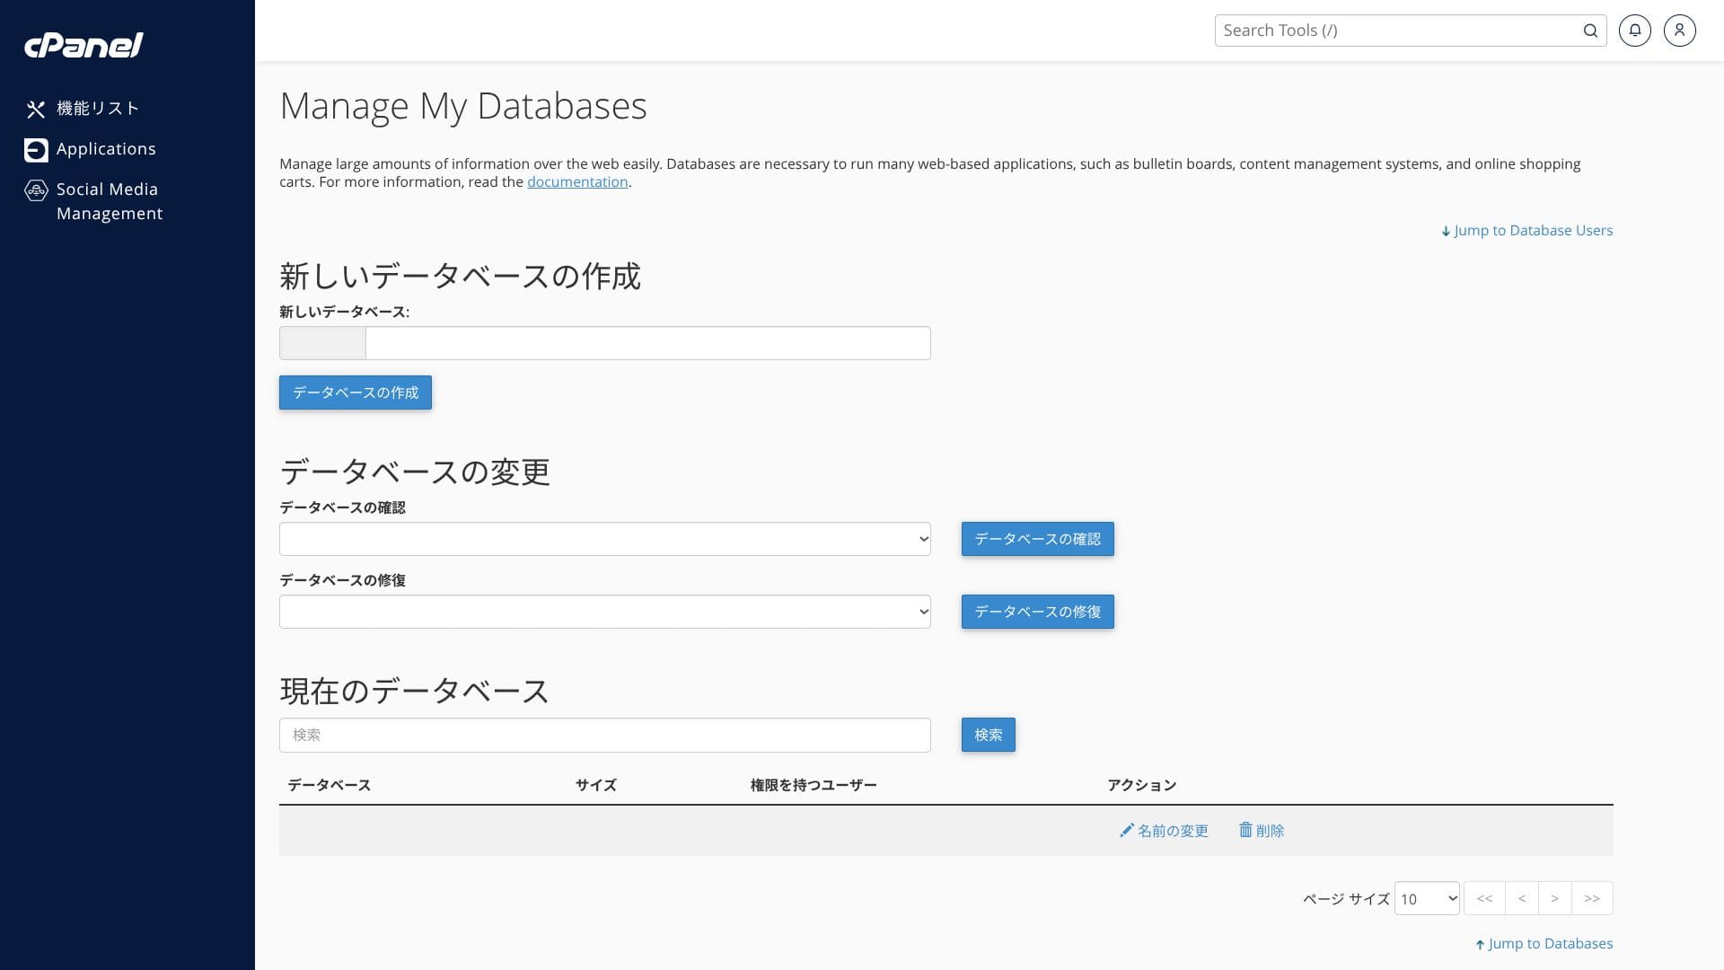This screenshot has height=970, width=1724.
Task: Open the 機能リスト tools icon
Action: (x=36, y=110)
